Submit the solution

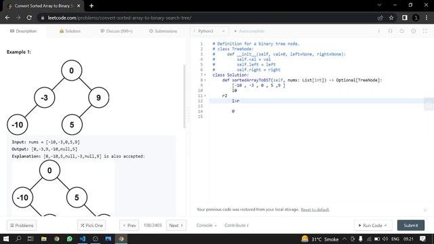pyautogui.click(x=411, y=226)
